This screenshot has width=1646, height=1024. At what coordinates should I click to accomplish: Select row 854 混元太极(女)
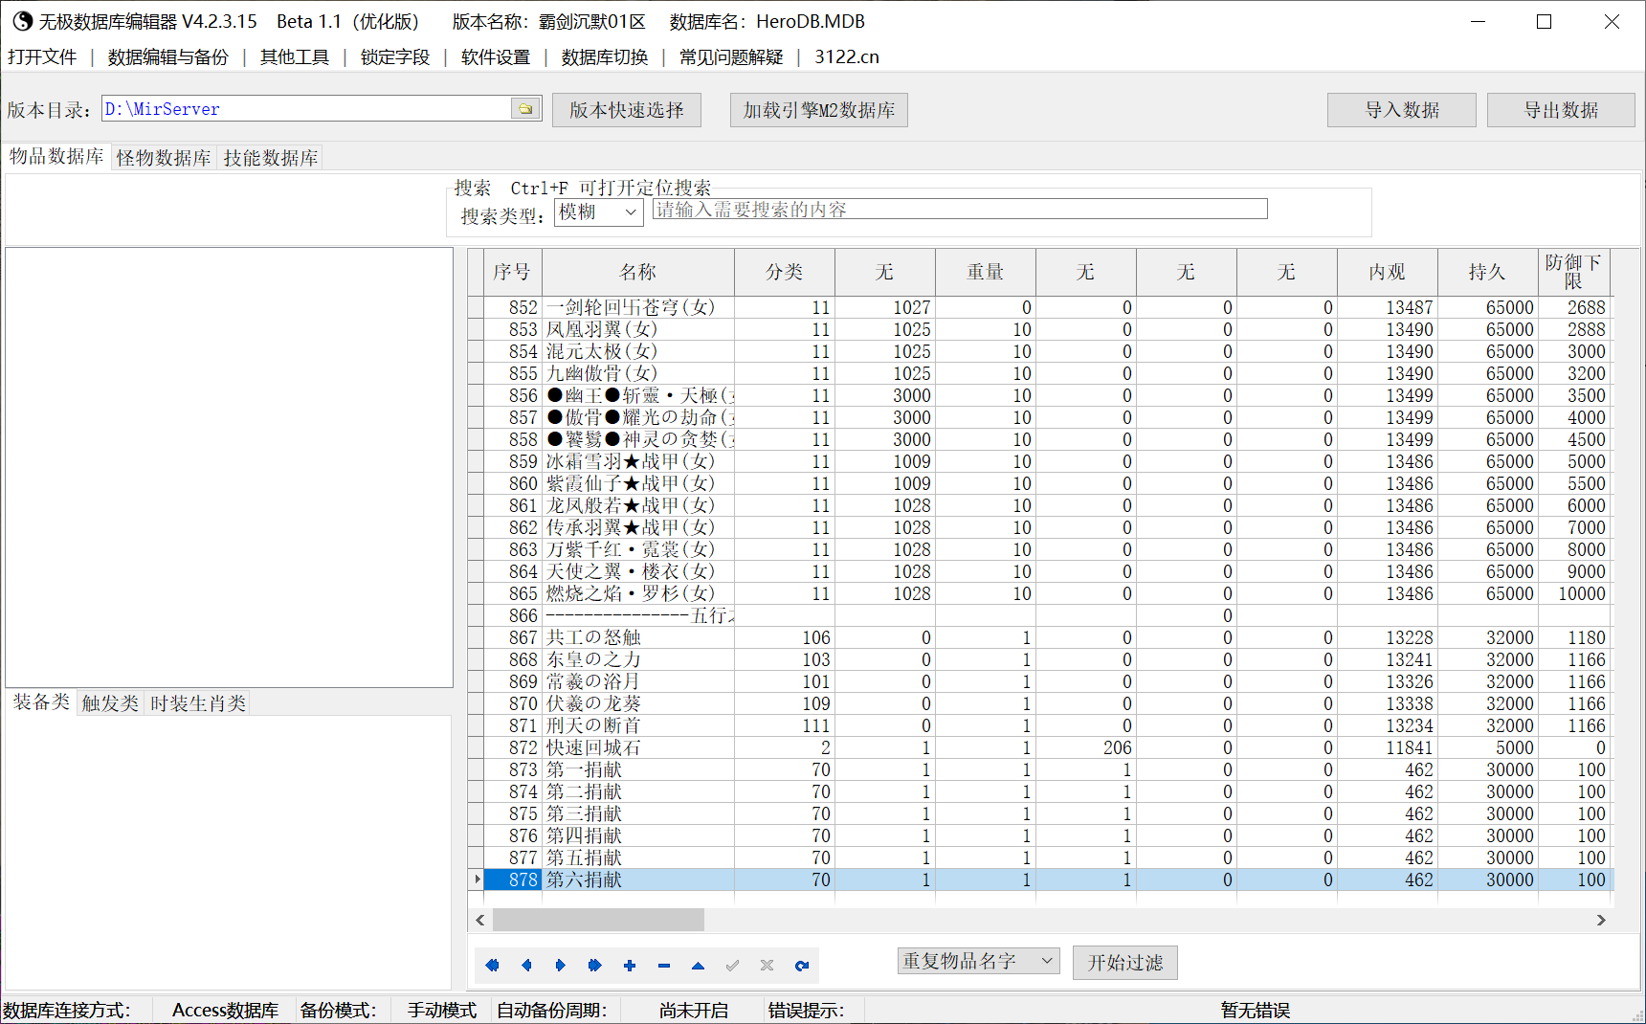(x=1040, y=351)
